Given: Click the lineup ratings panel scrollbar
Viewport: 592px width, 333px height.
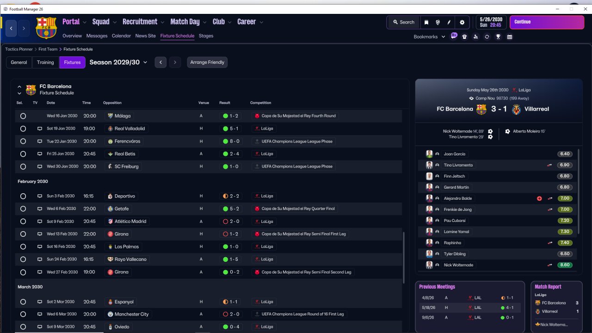Looking at the screenshot, I should [x=579, y=192].
